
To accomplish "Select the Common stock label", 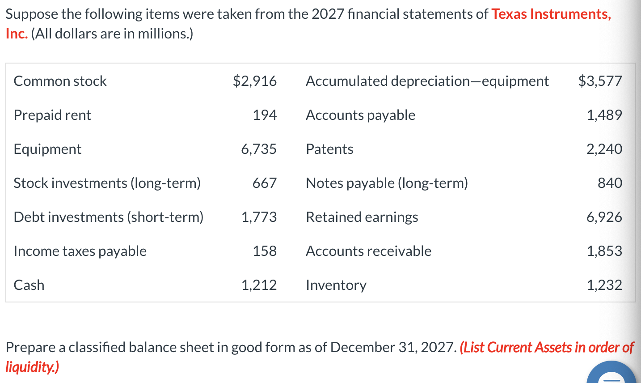I will point(60,81).
